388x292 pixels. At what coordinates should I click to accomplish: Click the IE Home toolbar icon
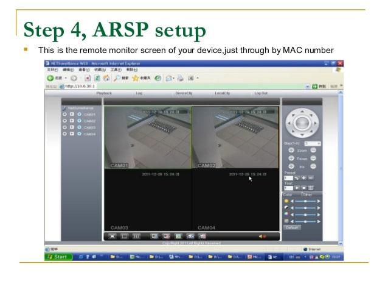tap(106, 78)
